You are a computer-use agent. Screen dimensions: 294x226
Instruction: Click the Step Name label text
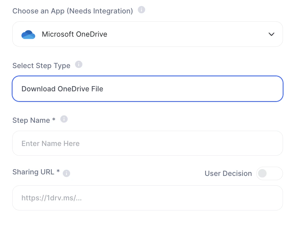pos(34,120)
